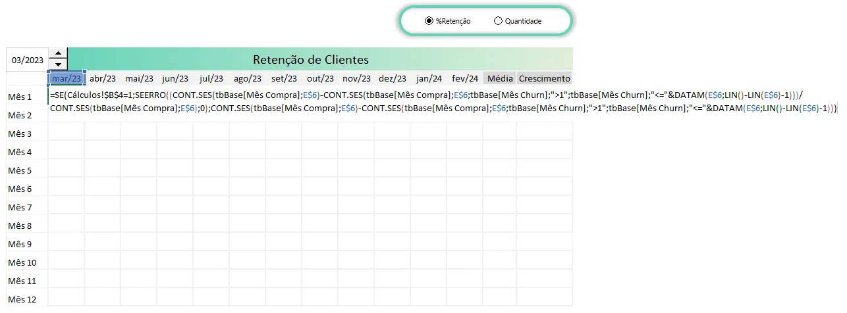This screenshot has height=313, width=847.
Task: Click the Retenção de Clientes title banner
Action: pyautogui.click(x=311, y=59)
